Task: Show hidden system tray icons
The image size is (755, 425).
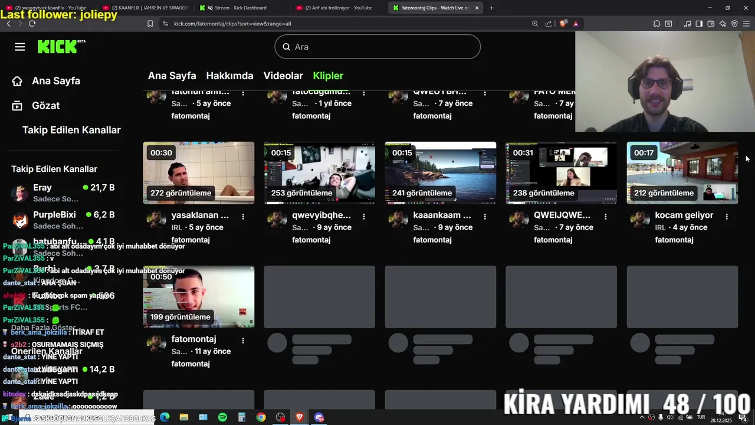Action: point(642,417)
